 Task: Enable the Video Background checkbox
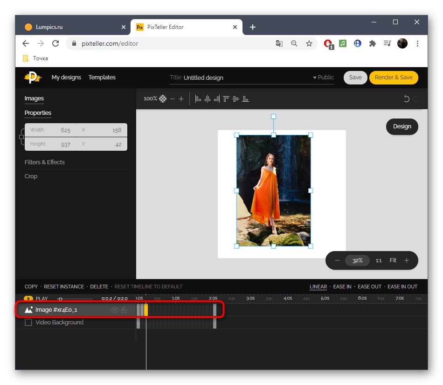[x=28, y=322]
